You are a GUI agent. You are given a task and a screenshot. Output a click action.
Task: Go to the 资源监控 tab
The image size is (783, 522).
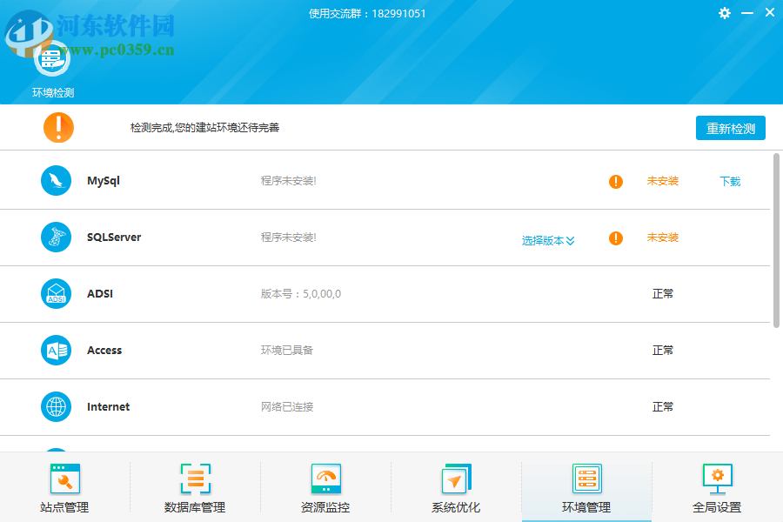coord(325,487)
